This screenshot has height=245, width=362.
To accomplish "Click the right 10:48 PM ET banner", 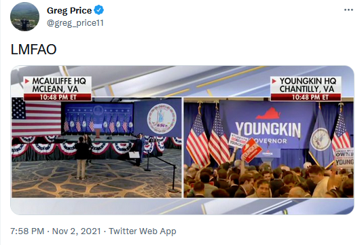I will [306, 97].
